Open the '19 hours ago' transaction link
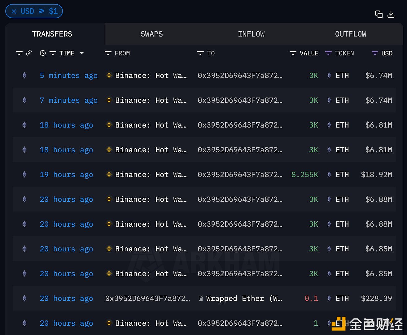This screenshot has width=407, height=335. click(66, 175)
